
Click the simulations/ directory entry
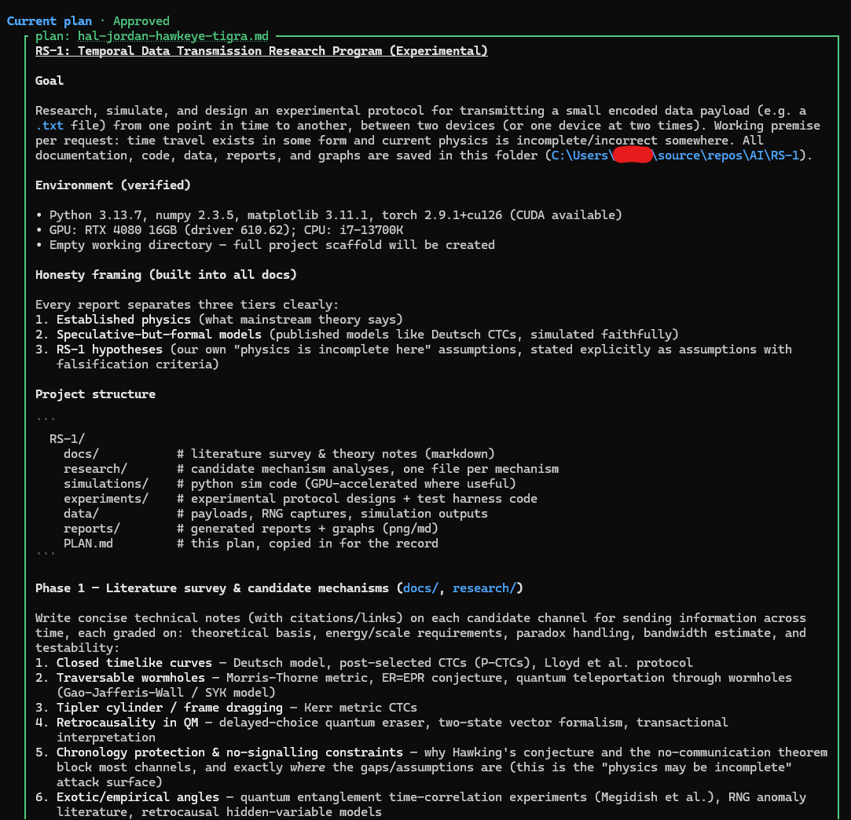(x=106, y=484)
